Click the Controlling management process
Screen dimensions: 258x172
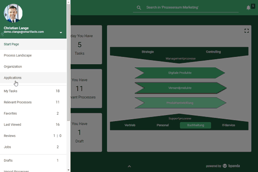point(213,52)
